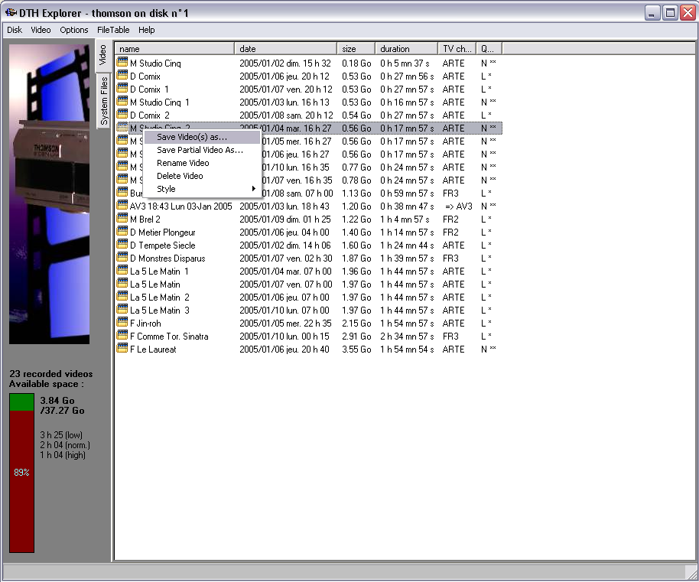Select the icon of the selected 16 h 27 mar. row

122,128
